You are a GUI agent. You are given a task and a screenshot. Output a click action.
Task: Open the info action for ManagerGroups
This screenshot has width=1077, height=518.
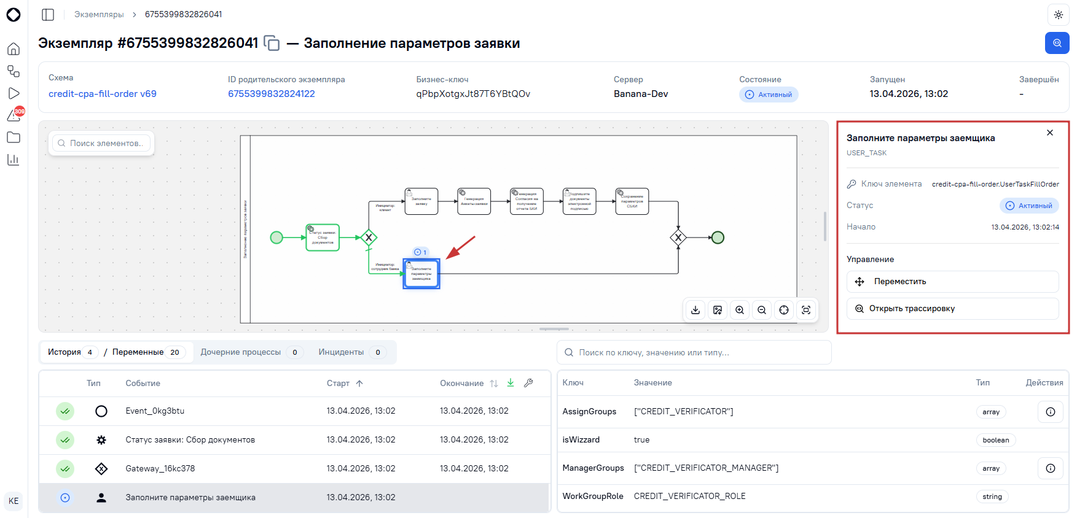point(1051,468)
